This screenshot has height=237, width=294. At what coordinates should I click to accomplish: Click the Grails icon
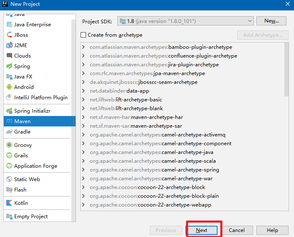[9, 155]
